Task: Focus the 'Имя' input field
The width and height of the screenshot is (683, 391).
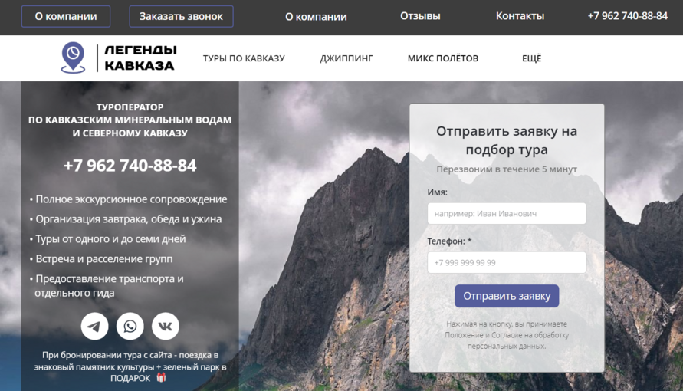Action: (507, 213)
